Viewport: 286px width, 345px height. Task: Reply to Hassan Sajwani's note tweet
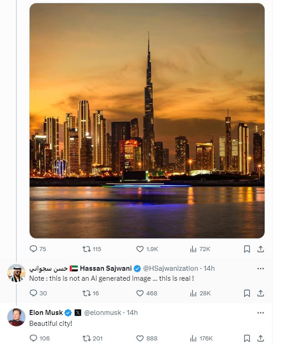coord(38,293)
